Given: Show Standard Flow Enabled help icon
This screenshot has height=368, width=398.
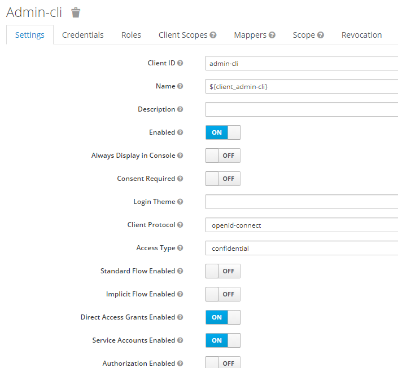Looking at the screenshot, I should click(180, 271).
